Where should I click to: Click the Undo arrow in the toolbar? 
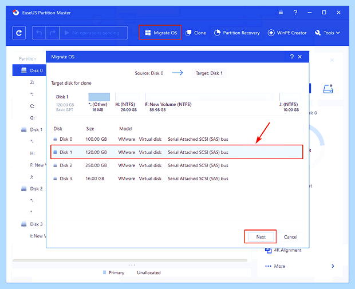pos(39,33)
